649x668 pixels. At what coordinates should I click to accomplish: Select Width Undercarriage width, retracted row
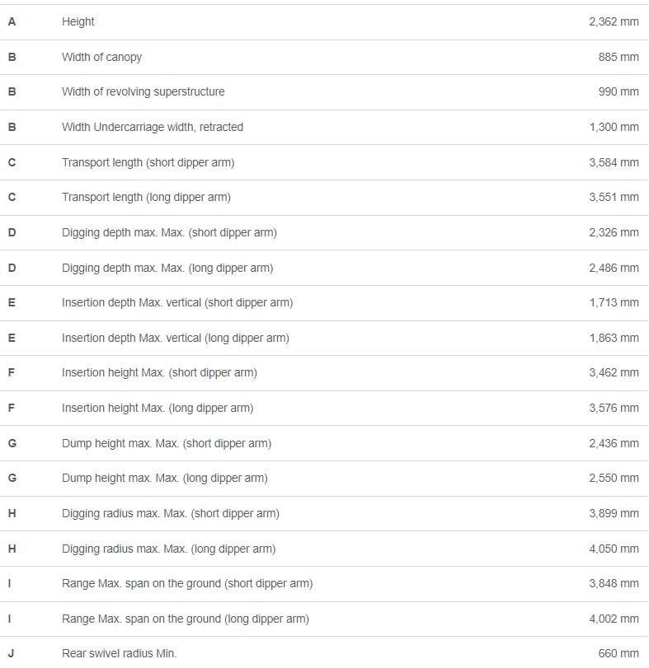pos(324,127)
